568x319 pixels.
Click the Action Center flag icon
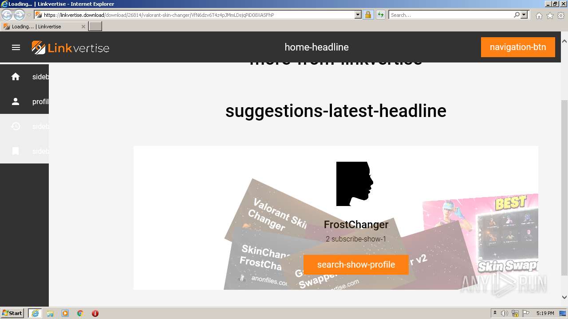click(525, 313)
